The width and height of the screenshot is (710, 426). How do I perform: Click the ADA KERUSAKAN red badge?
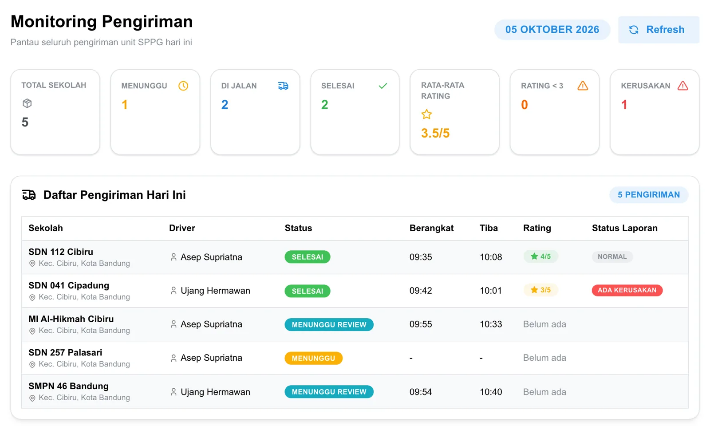pyautogui.click(x=627, y=290)
